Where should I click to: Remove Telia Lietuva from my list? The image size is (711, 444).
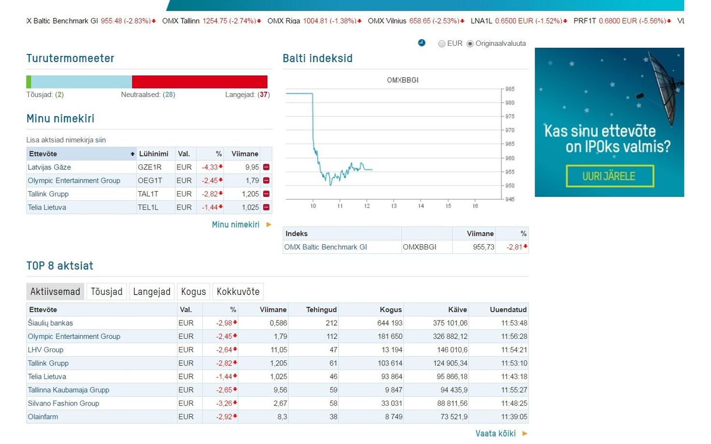(x=266, y=208)
